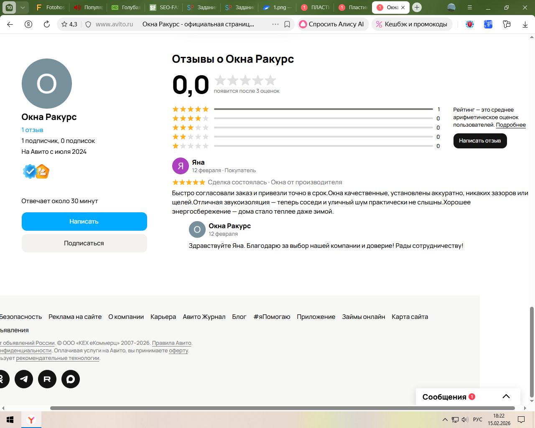
Task: Open the red globe extension icon
Action: click(470, 24)
